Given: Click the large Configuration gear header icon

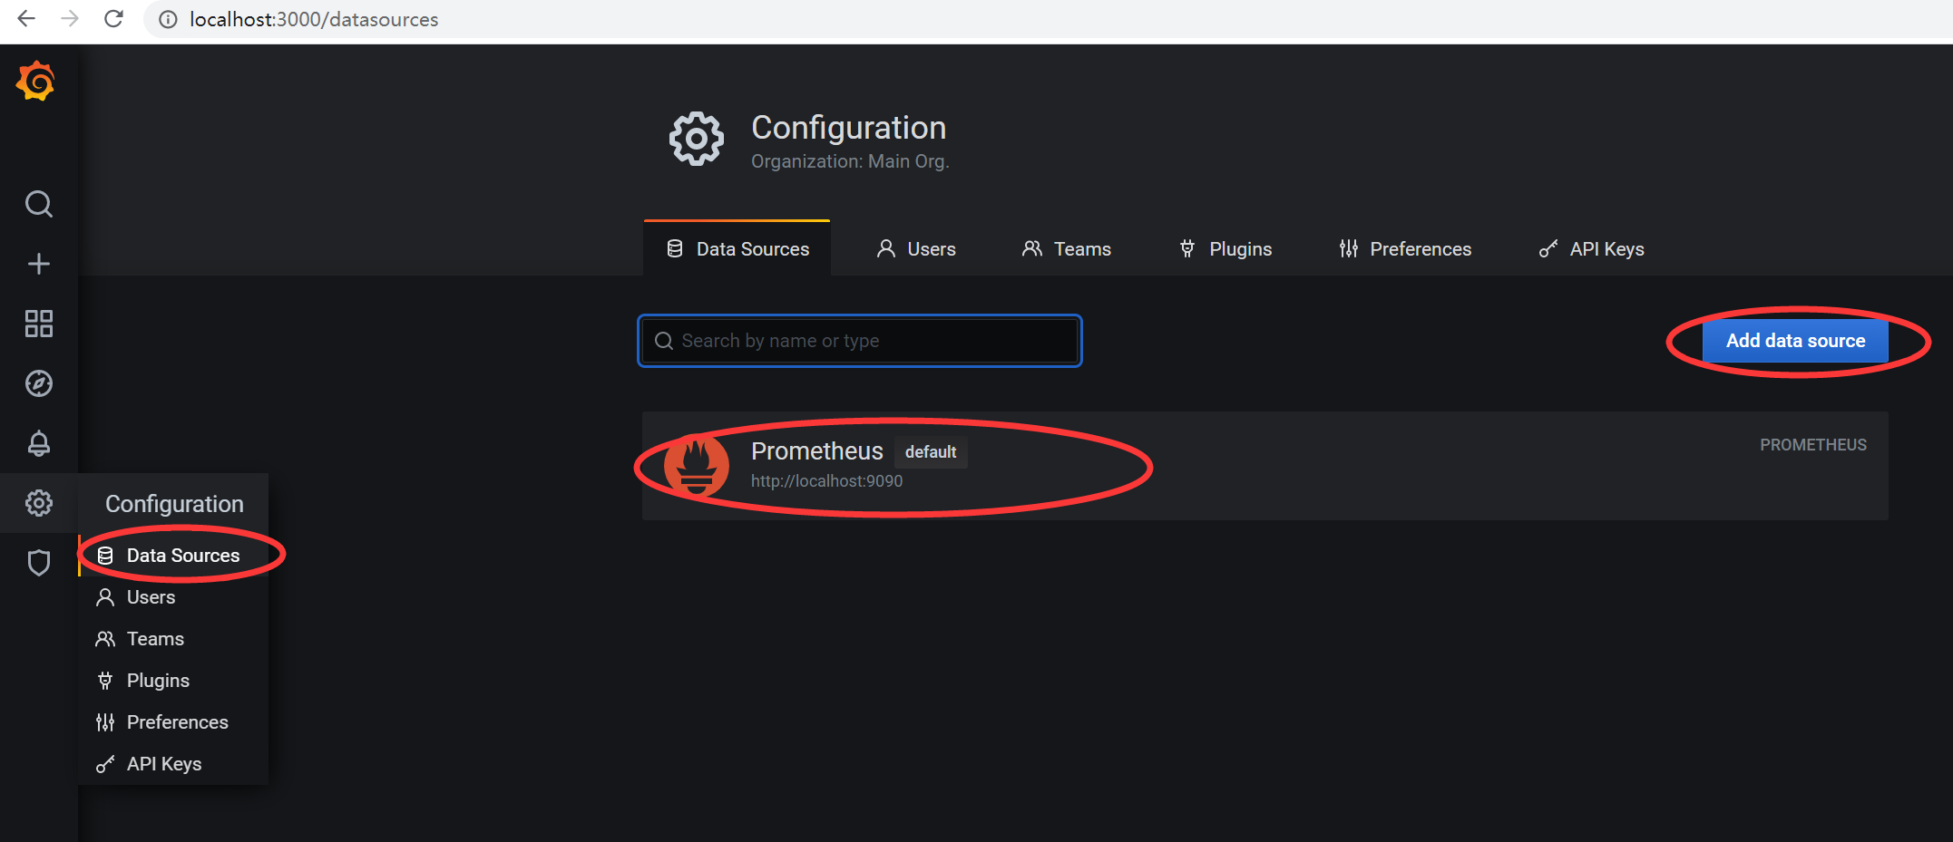Looking at the screenshot, I should [696, 139].
